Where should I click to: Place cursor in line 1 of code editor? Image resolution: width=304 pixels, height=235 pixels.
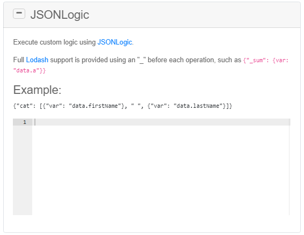161,122
